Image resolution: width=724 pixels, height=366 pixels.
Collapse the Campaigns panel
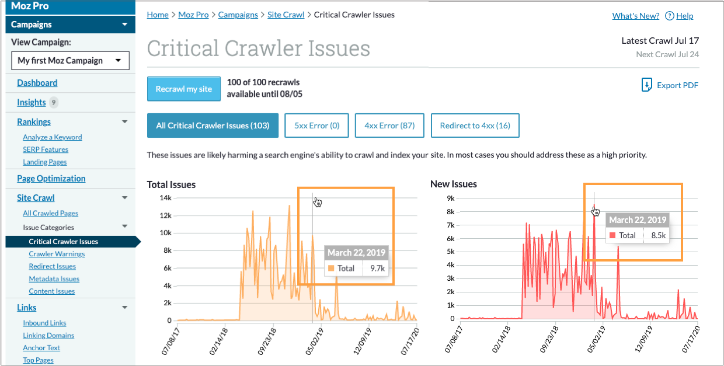tap(124, 25)
